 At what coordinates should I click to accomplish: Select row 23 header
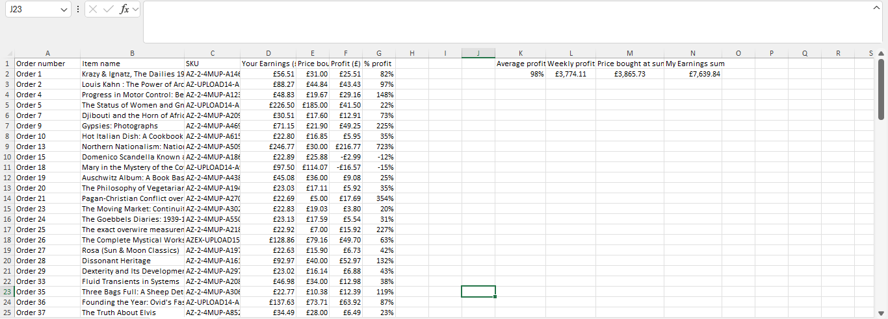click(7, 292)
